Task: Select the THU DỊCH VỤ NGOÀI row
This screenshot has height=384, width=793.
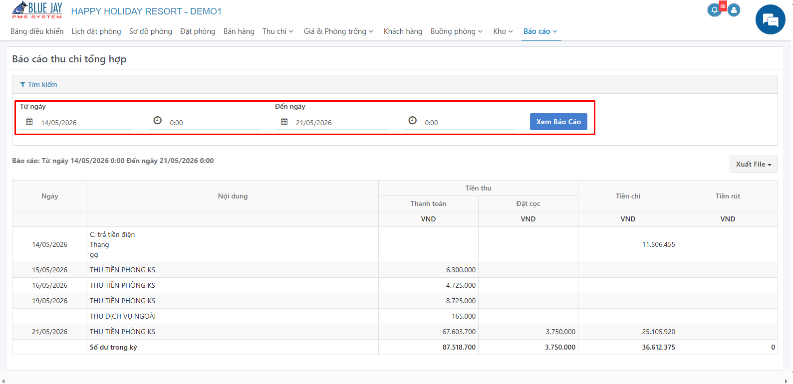Action: (395, 316)
